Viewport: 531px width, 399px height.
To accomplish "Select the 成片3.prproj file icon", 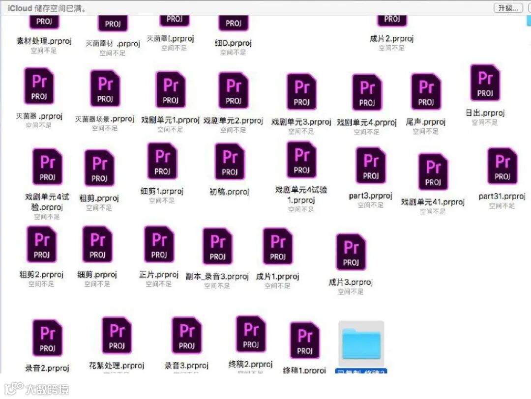I will tap(351, 252).
